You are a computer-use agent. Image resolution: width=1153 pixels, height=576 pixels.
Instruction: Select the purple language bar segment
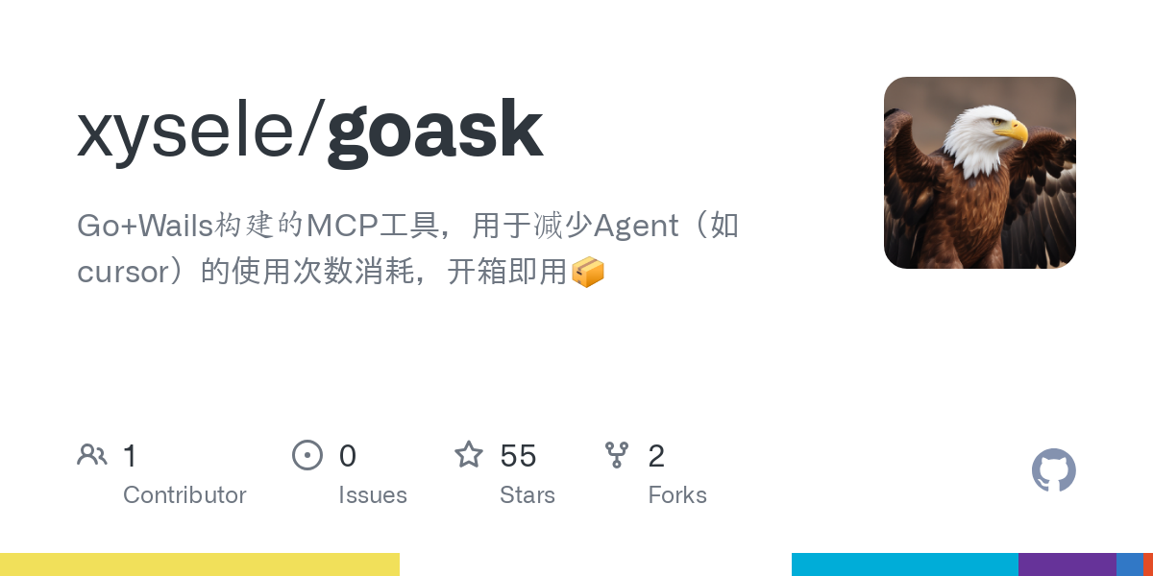tap(1067, 564)
